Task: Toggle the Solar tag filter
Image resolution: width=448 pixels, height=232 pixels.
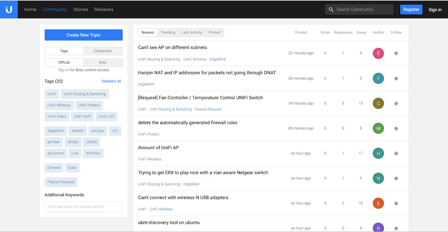Action: (72, 168)
